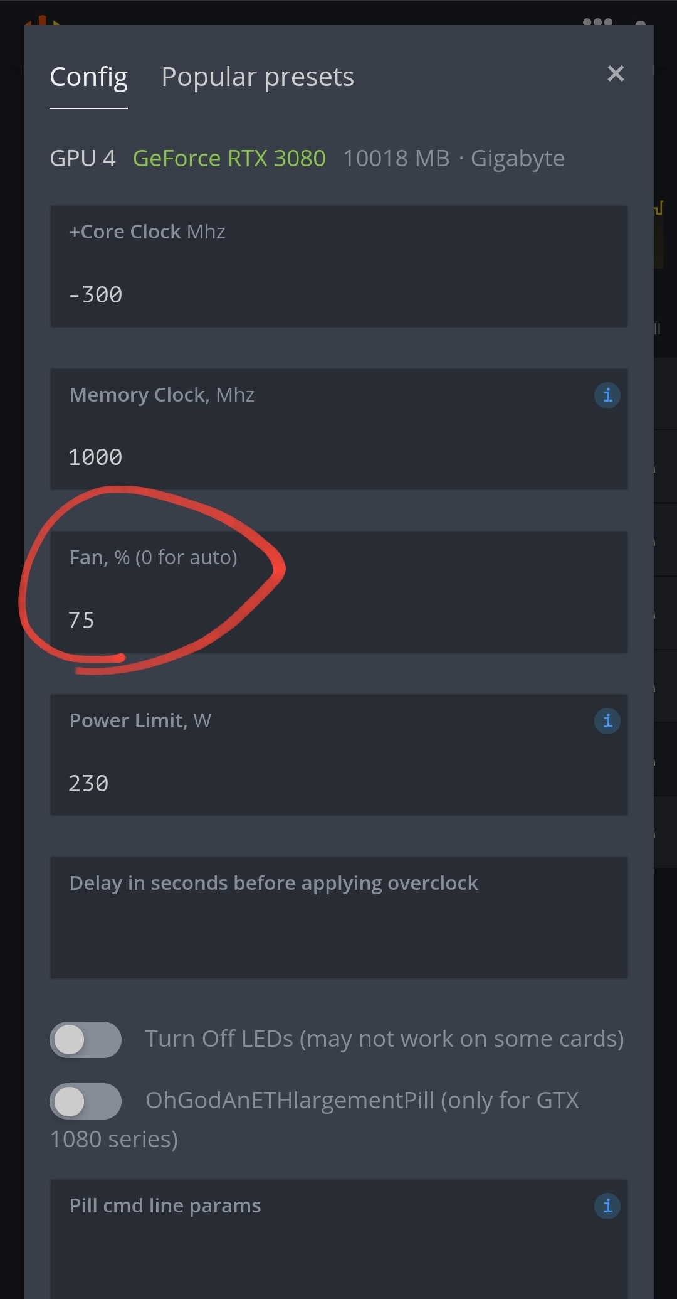Enable the OhGodAnETHlargementPill switch
Viewport: 677px width, 1299px height.
(85, 1101)
